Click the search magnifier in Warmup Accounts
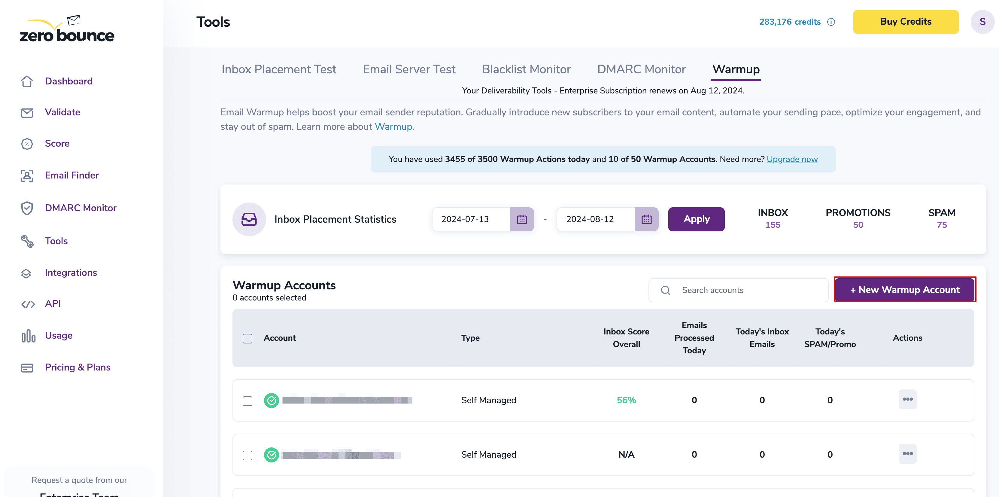The height and width of the screenshot is (497, 999). (666, 290)
